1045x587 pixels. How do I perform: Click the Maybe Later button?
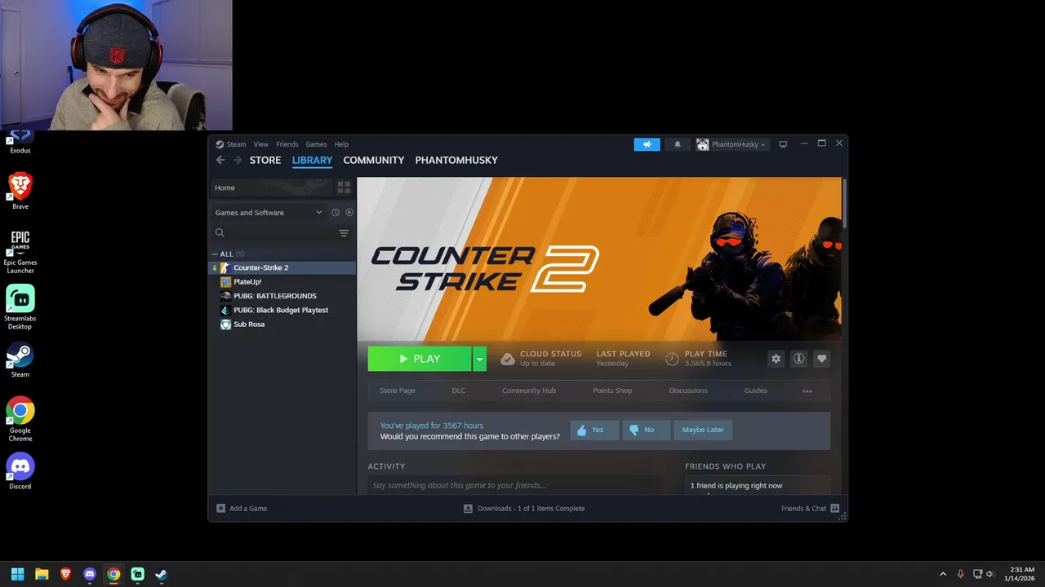coord(703,430)
